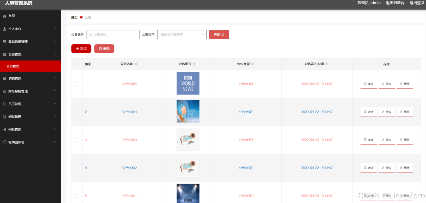Viewport: 426px width, 203px height.
Task: Expand the 请假管理 sidebar menu chevron
Action: pos(55,78)
